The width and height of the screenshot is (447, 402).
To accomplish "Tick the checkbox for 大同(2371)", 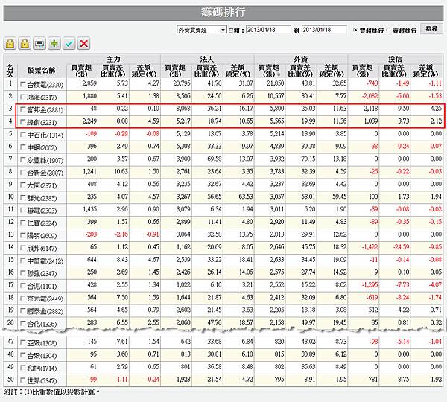I will click(x=23, y=185).
